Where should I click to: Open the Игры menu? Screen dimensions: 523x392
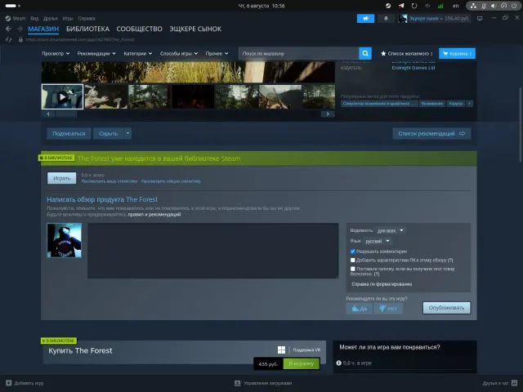point(68,18)
